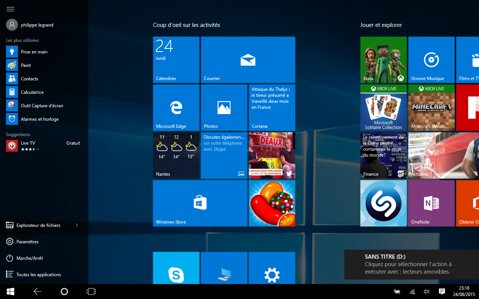The height and width of the screenshot is (299, 479).
Task: Launch Calculatrice app
Action: click(44, 92)
